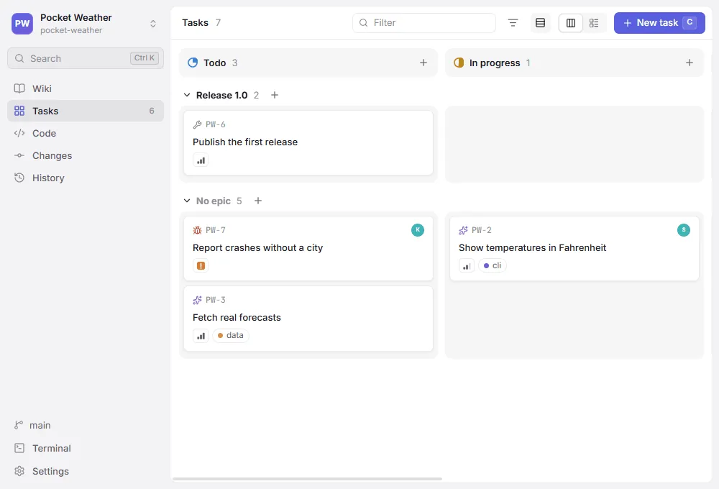Click the priority bars on PW-6

201,160
